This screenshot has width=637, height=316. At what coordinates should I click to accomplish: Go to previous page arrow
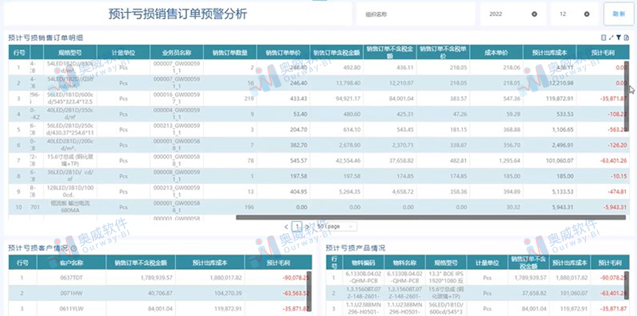[x=287, y=226]
